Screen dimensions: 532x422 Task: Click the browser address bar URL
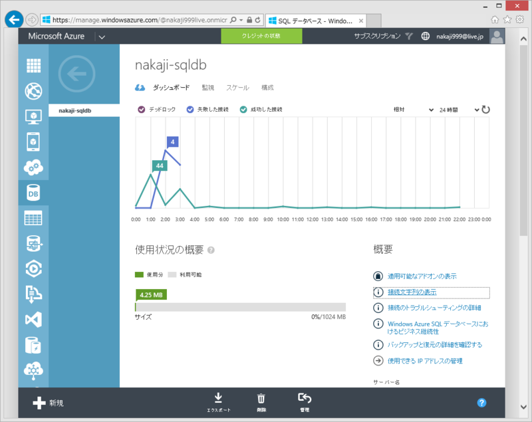pyautogui.click(x=140, y=20)
